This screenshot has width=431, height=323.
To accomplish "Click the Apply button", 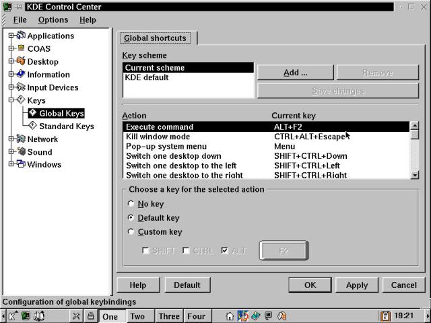I will [356, 285].
